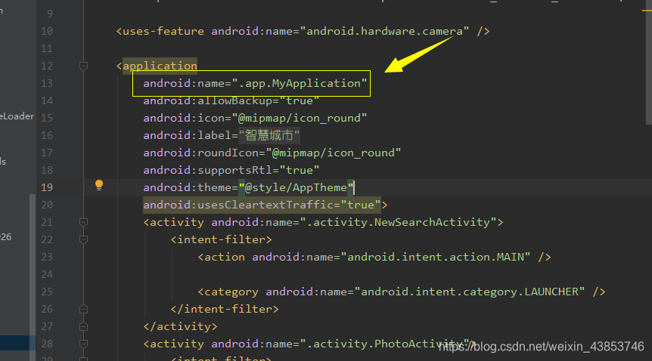652x361 pixels.
Task: Click the application tag name
Action: click(160, 66)
